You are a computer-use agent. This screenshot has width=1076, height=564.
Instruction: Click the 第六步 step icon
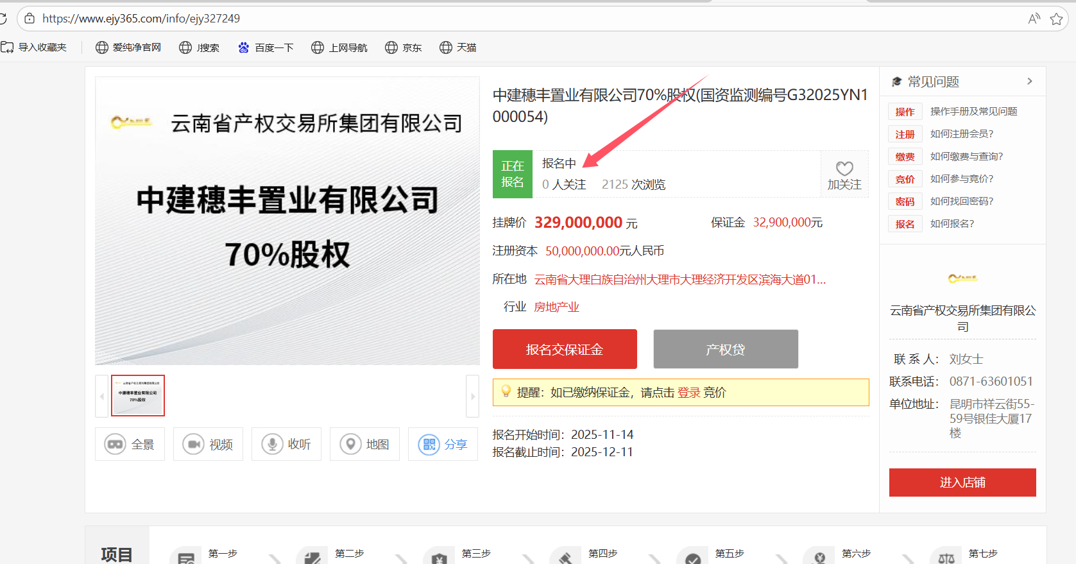pos(819,557)
